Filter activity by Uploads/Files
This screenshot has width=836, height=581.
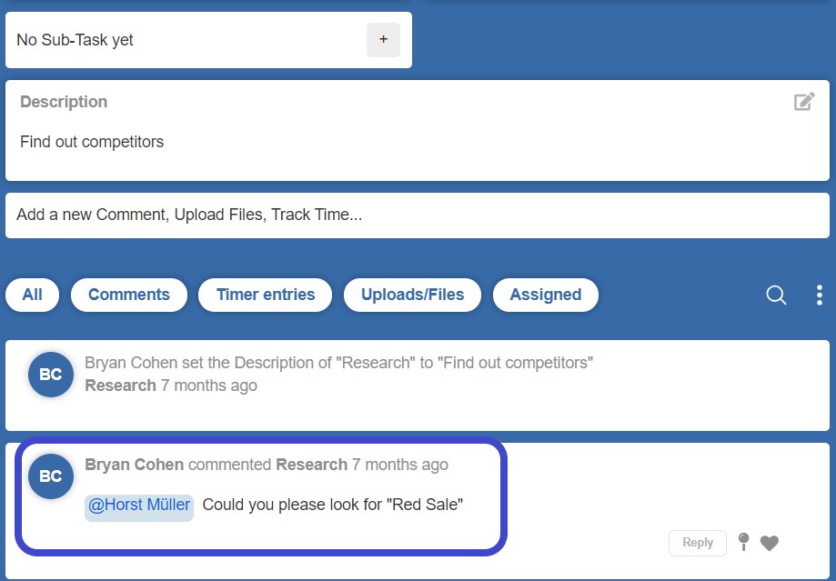pyautogui.click(x=413, y=295)
